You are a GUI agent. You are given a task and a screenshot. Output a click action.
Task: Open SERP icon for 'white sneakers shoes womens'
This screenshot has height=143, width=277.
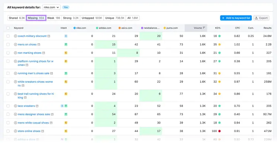tap(23, 86)
